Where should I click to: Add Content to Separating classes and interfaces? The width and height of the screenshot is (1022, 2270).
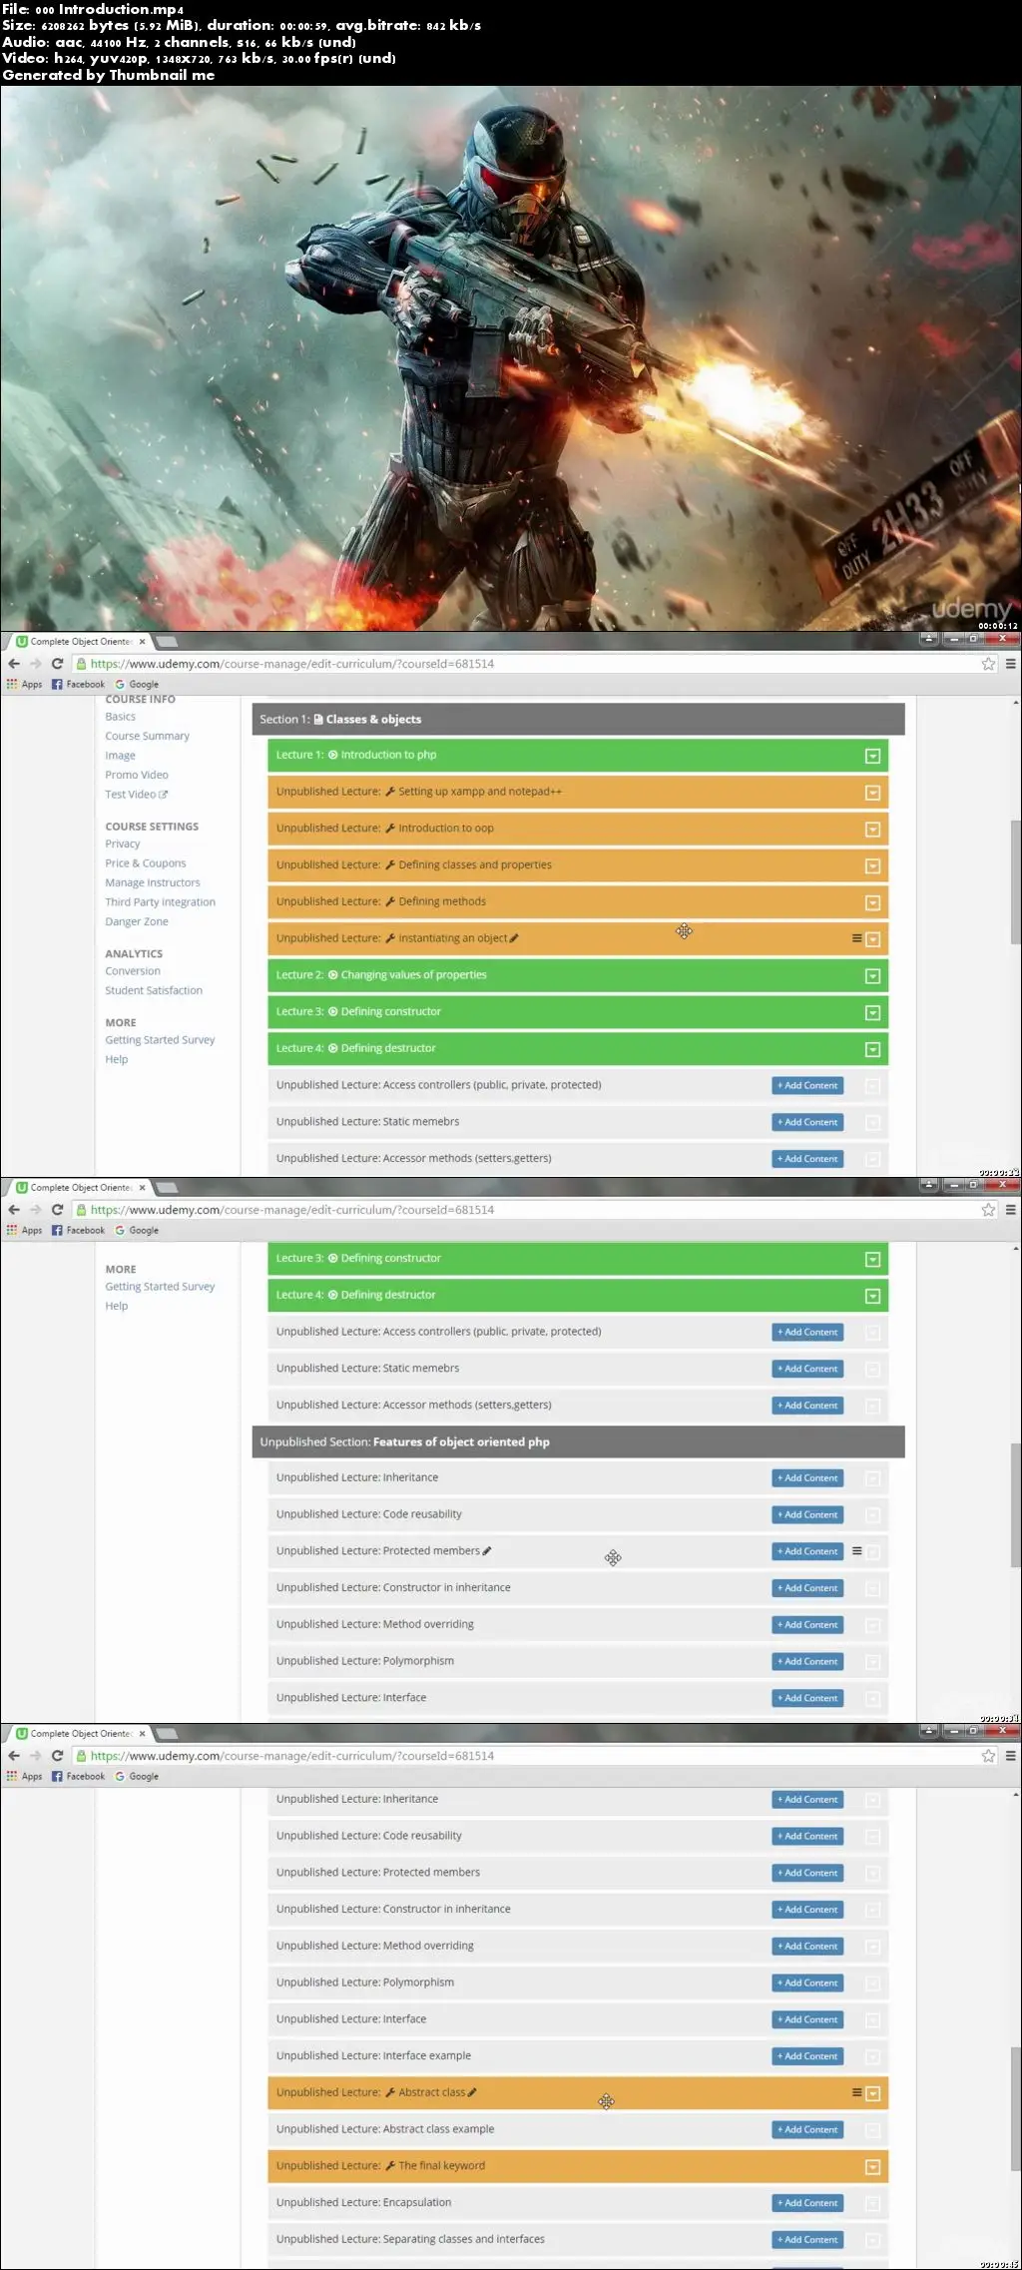tap(807, 2239)
